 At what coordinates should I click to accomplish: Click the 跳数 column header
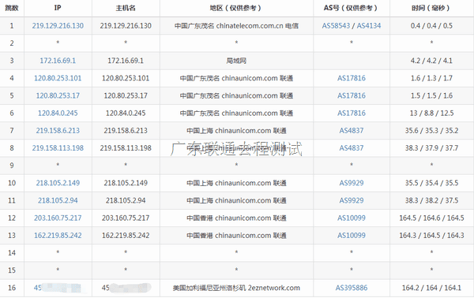click(12, 8)
